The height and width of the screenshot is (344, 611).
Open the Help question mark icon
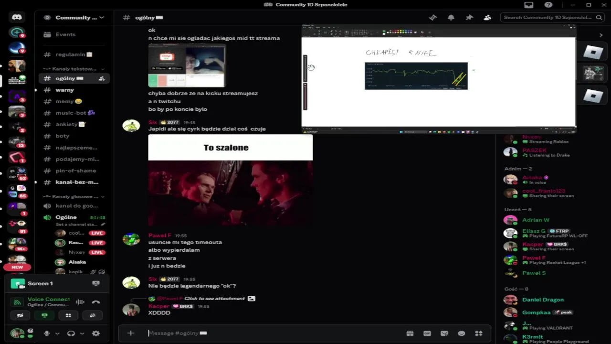[548, 5]
